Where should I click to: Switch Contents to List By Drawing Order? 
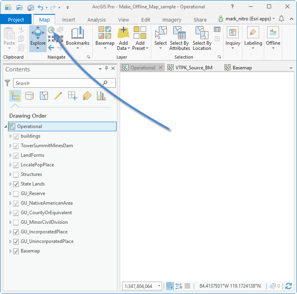(x=15, y=96)
